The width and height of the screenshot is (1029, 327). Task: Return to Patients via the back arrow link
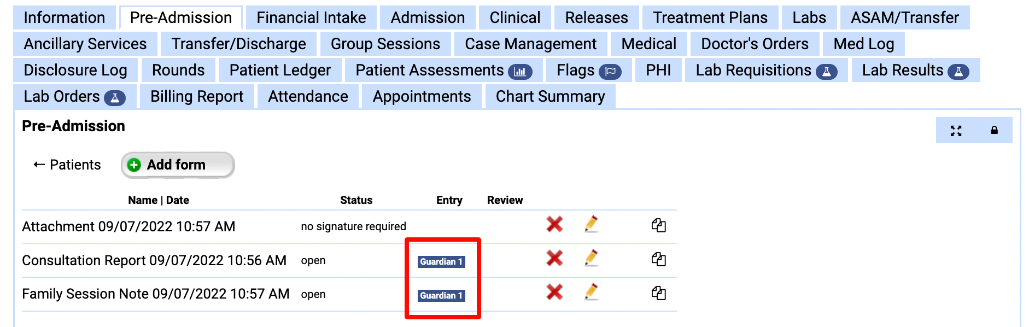click(x=66, y=165)
